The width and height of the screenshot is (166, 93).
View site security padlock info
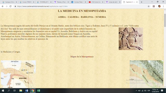click(x=15, y=6)
